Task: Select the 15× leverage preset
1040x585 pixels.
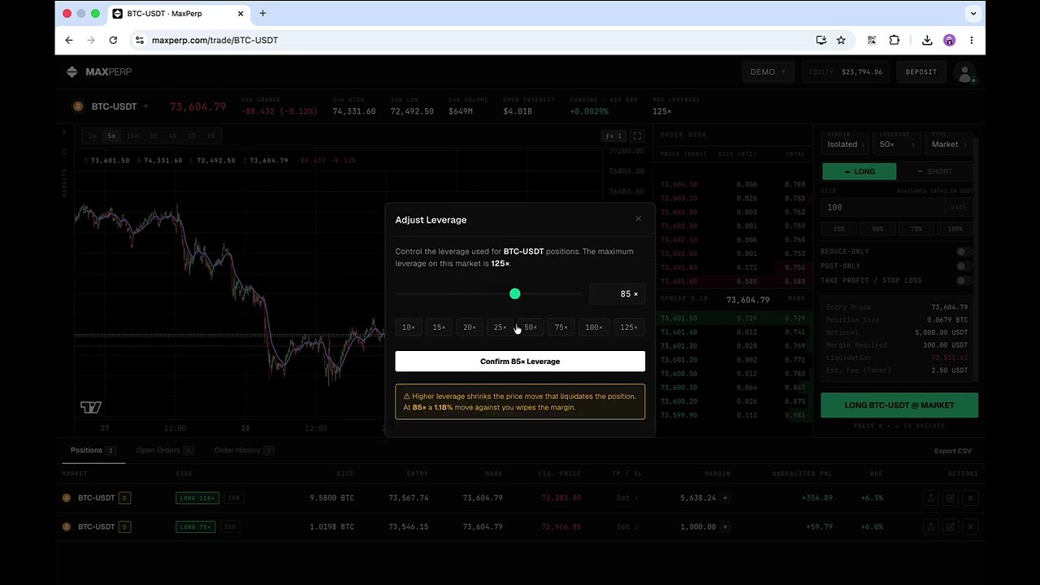Action: coord(439,327)
